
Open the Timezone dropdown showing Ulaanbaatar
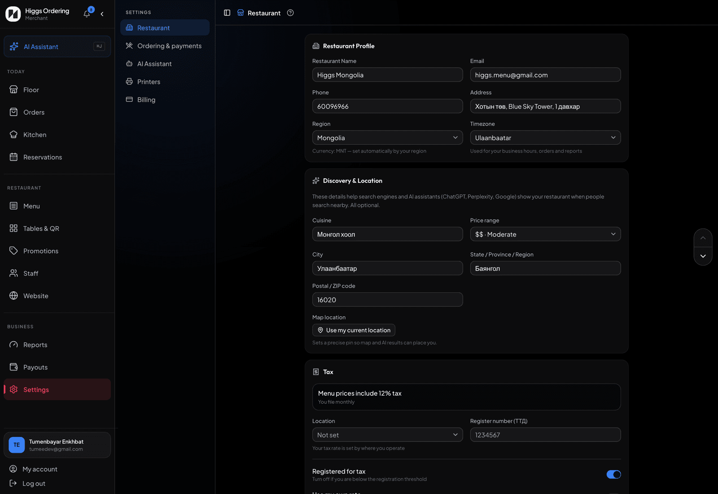545,138
